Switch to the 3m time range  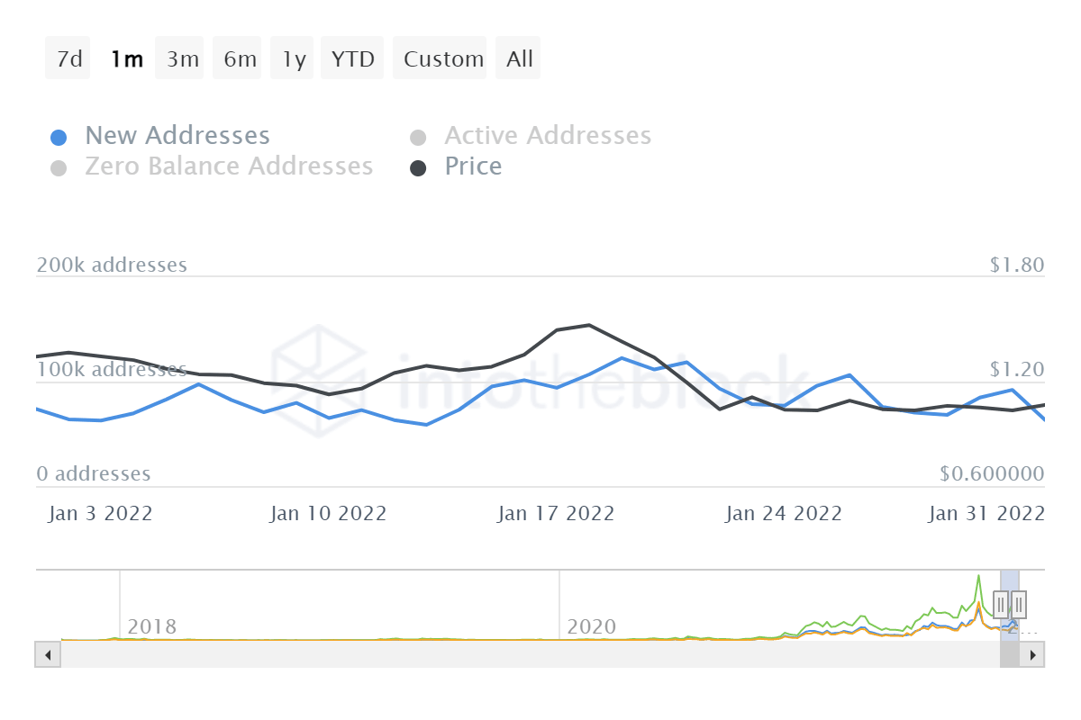click(x=182, y=59)
